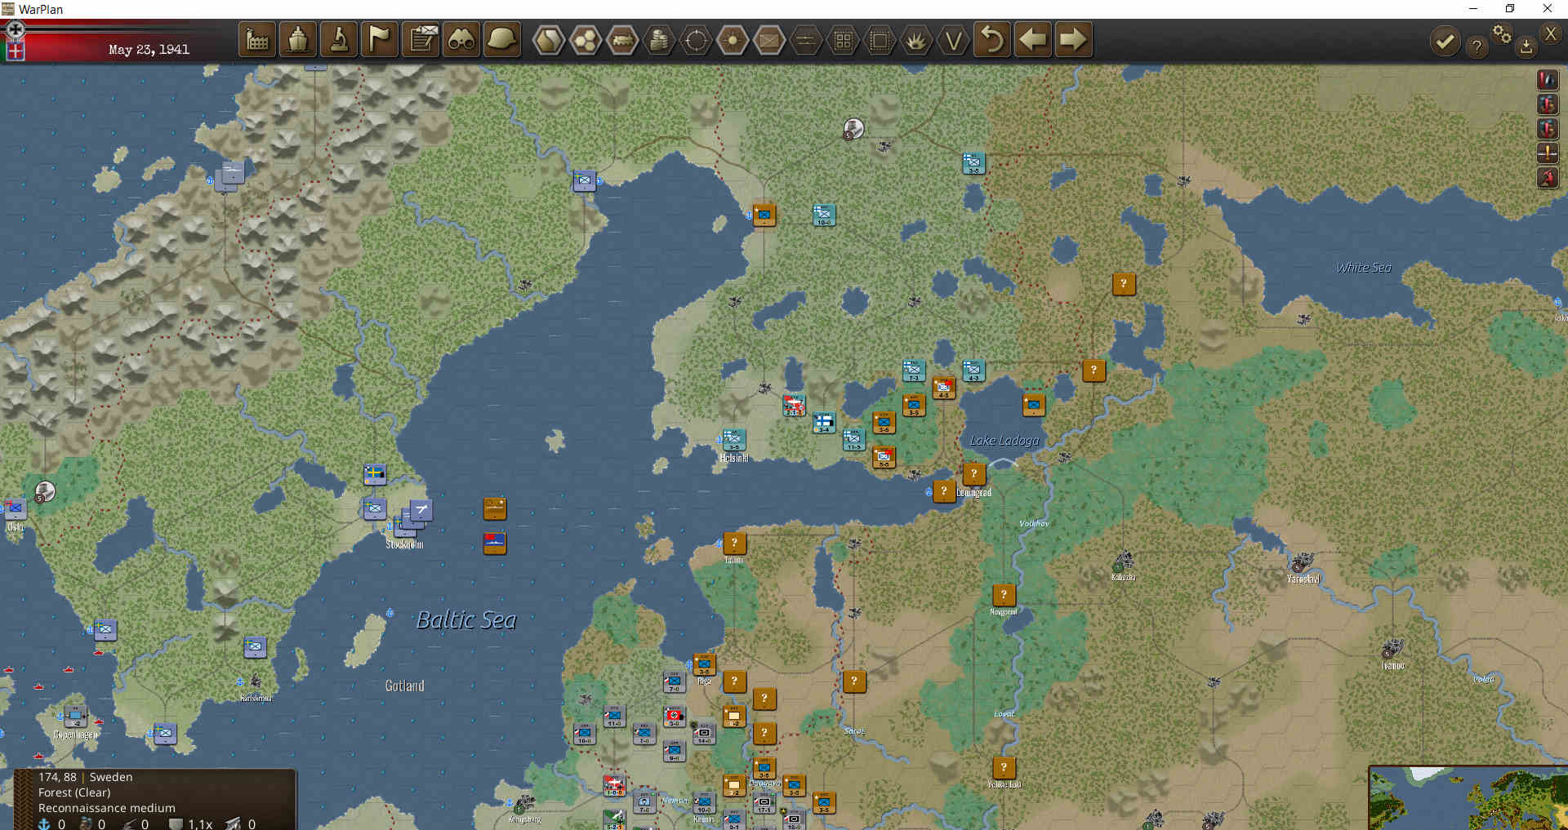Select the unit at Helsinki
This screenshot has width=1568, height=830.
(x=733, y=440)
